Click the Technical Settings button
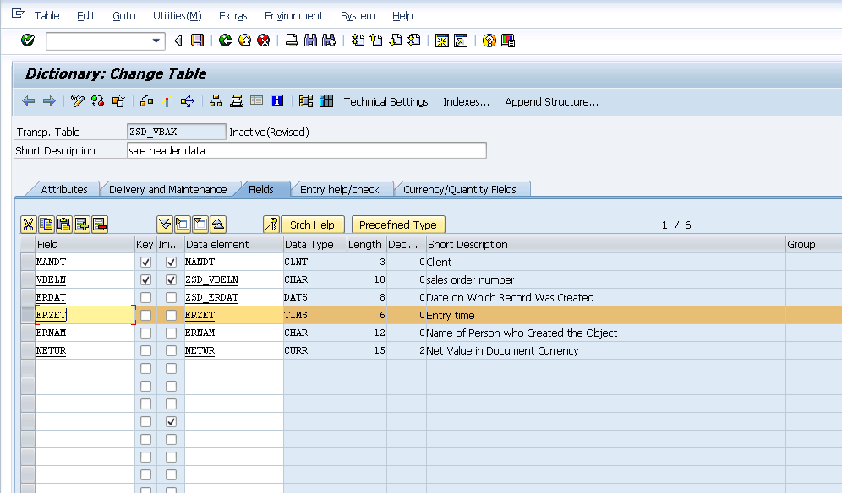Image resolution: width=842 pixels, height=493 pixels. [x=385, y=100]
